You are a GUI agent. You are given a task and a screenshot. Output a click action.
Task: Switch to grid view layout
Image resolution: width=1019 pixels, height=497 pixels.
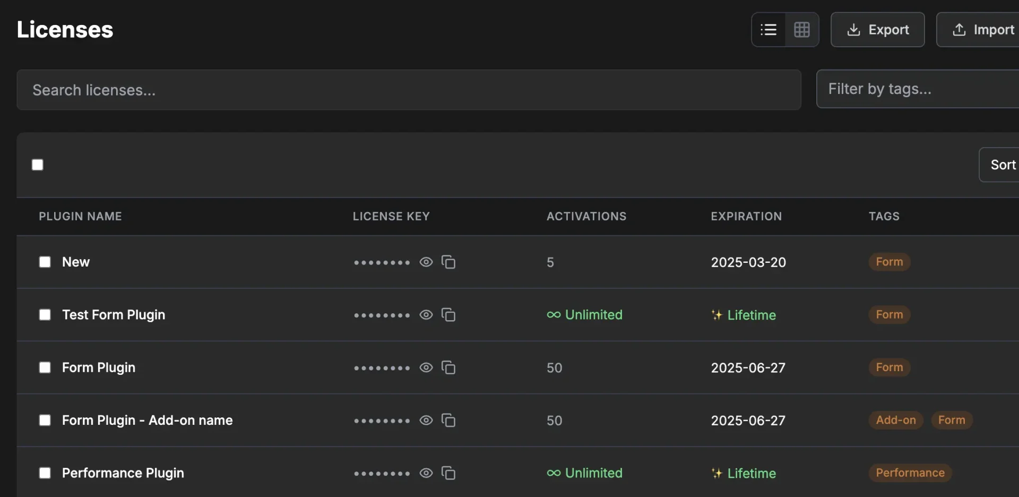(x=801, y=30)
